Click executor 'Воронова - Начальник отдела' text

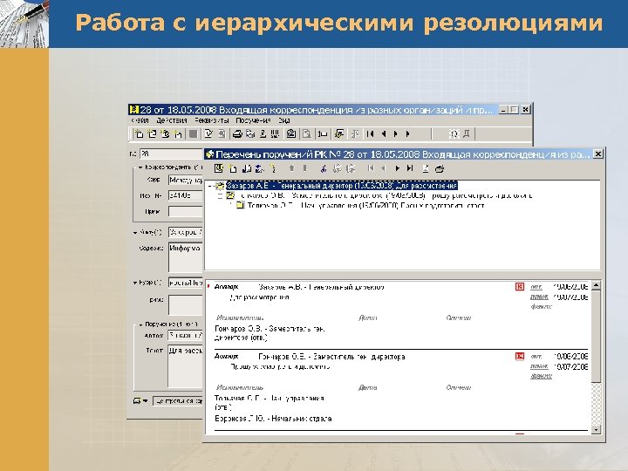click(x=273, y=419)
